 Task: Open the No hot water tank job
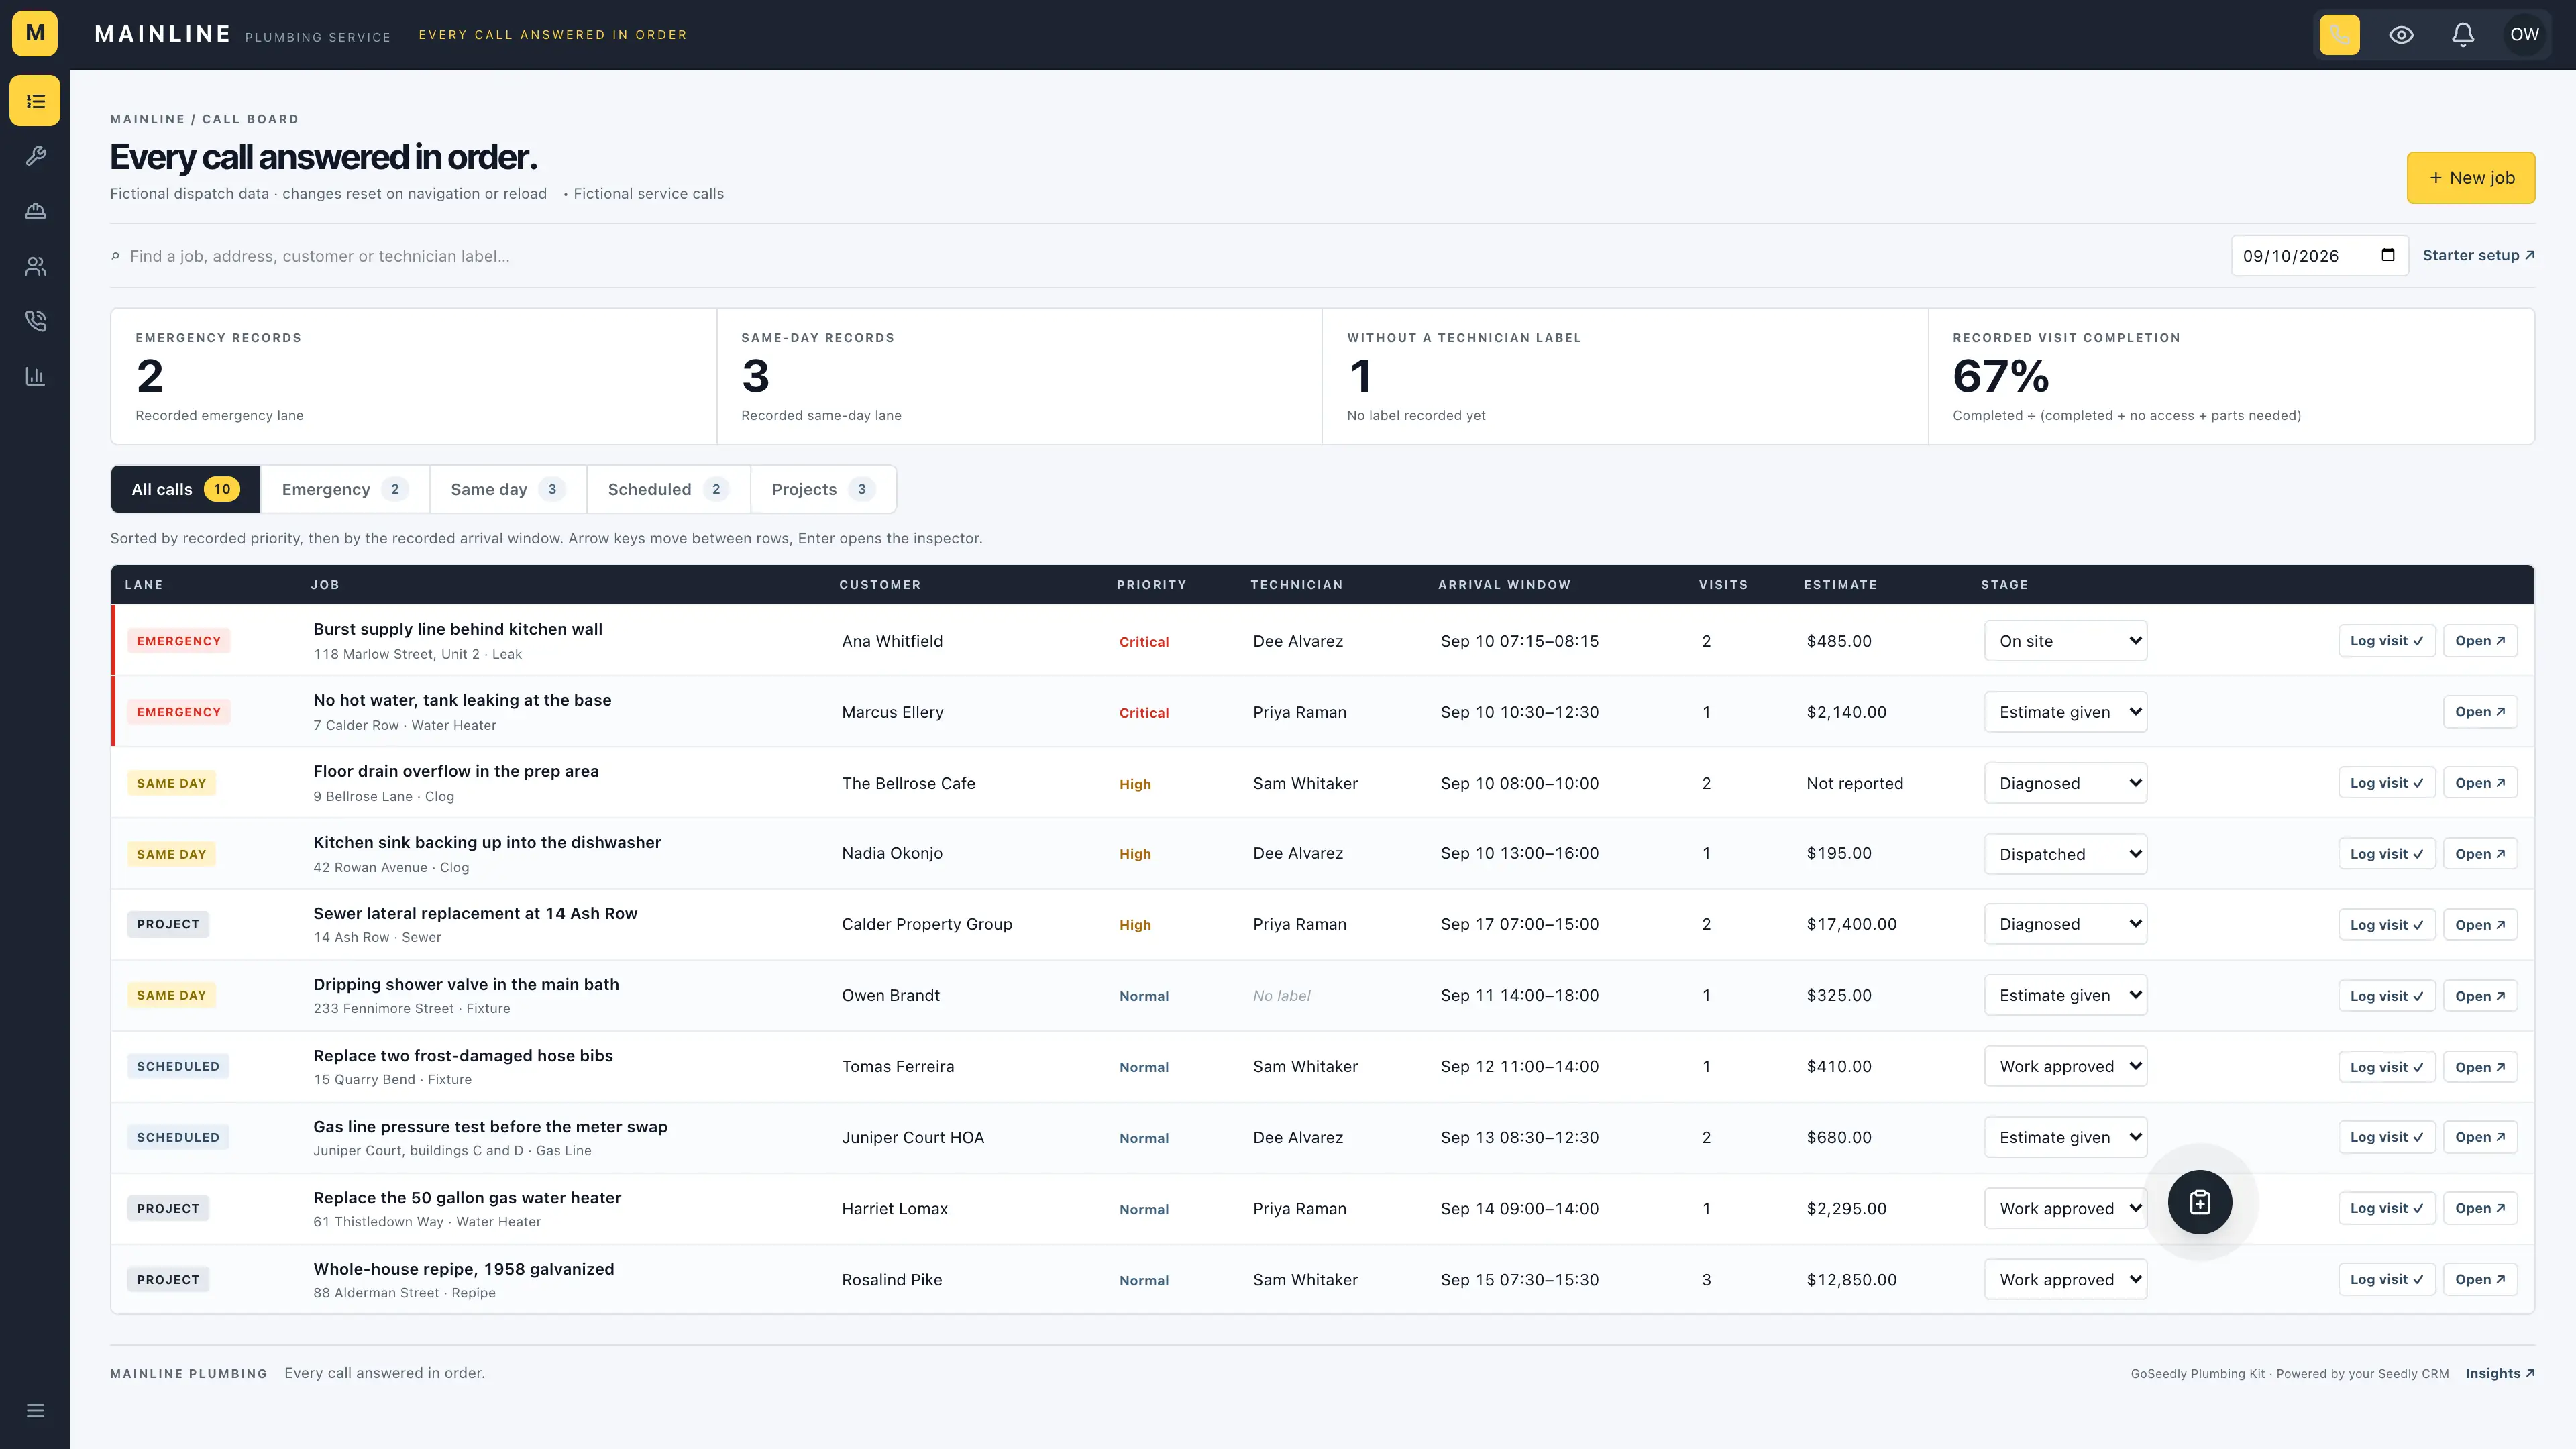[x=2479, y=712]
